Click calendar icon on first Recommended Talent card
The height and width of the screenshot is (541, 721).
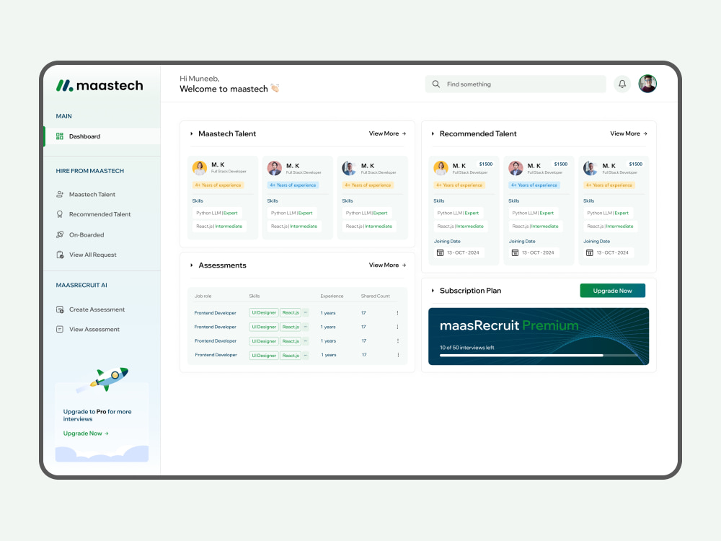(x=440, y=252)
